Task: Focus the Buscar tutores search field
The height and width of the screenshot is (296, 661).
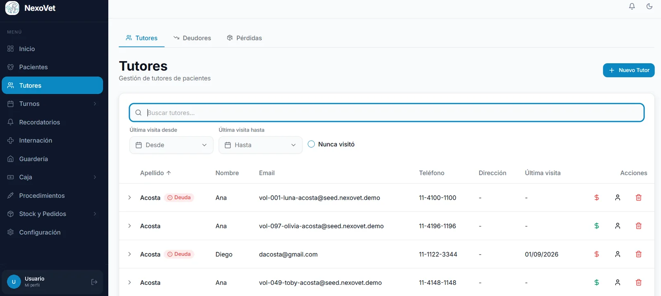Action: (387, 112)
